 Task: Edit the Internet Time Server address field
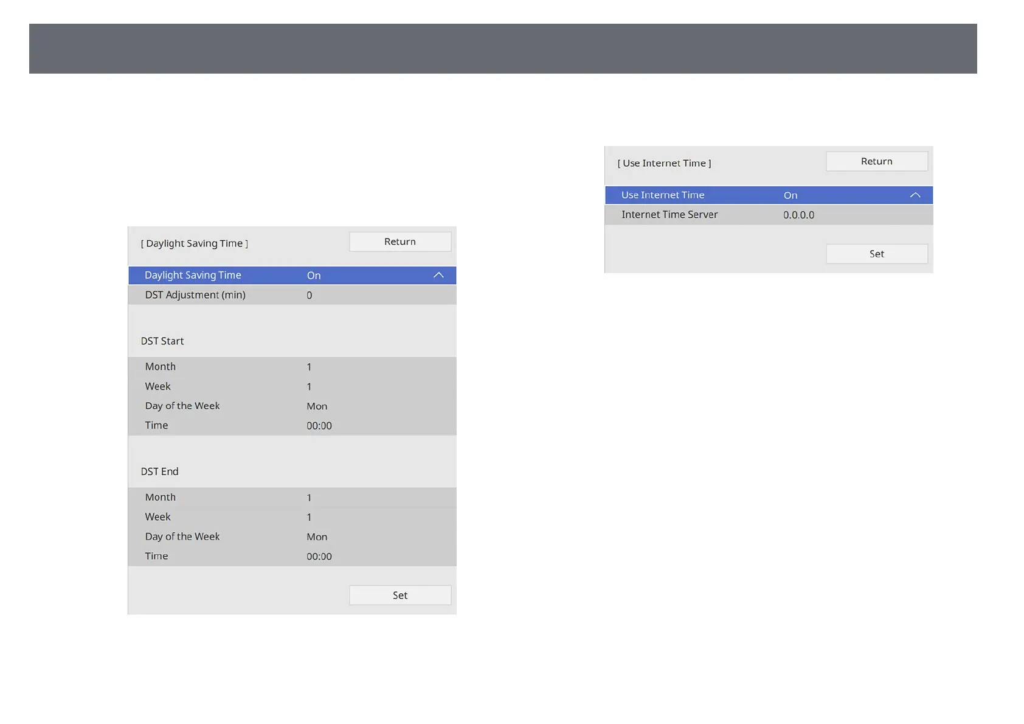798,215
